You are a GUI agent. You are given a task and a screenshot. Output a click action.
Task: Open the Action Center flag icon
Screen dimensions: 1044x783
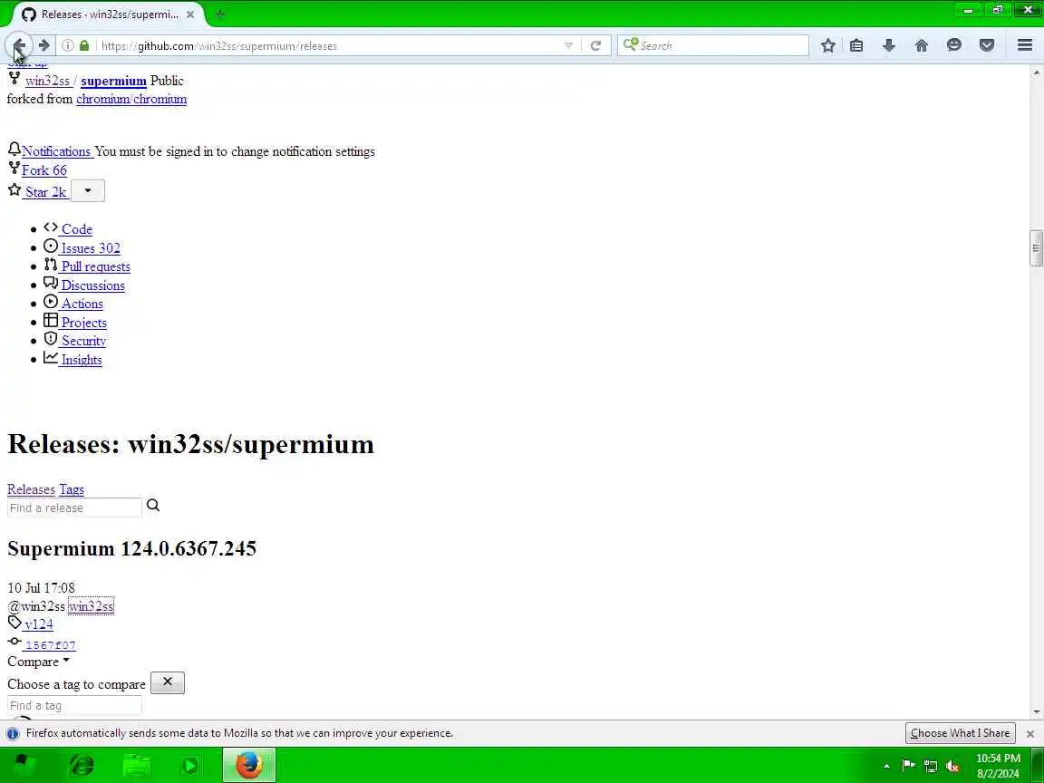[x=908, y=766]
